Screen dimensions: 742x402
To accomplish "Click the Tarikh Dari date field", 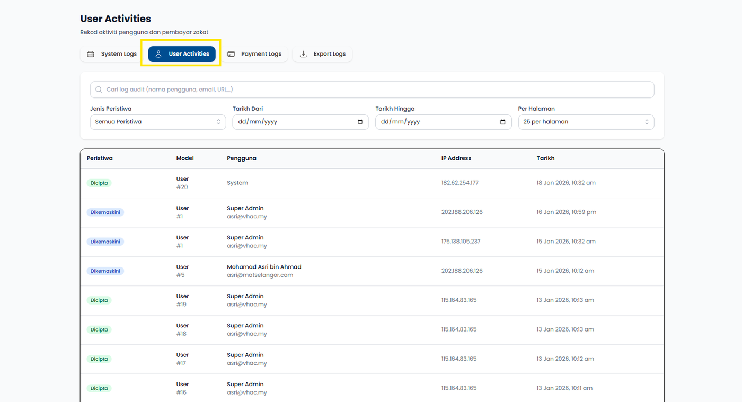I will point(291,122).
